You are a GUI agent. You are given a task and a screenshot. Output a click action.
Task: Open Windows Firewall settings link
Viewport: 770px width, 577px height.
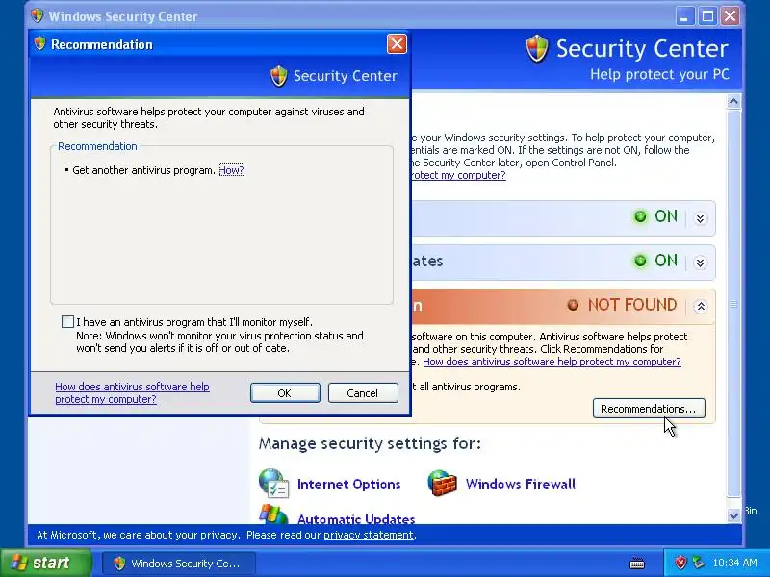click(x=520, y=484)
